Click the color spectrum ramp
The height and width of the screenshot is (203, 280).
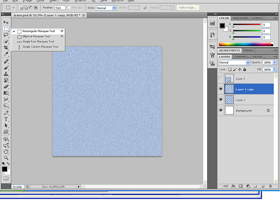246,44
